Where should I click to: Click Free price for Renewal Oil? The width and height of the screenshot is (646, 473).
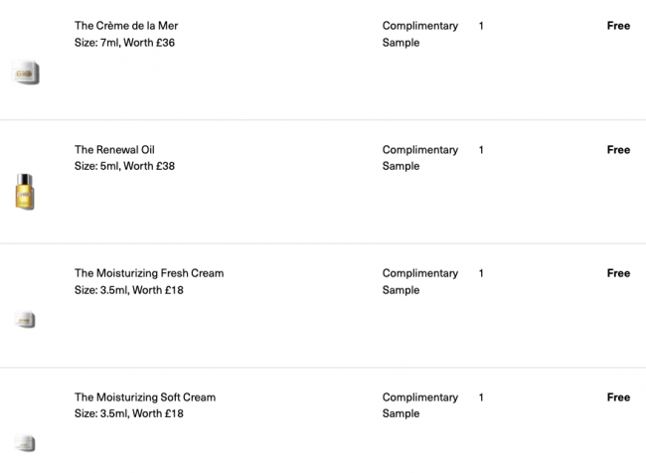pos(618,150)
